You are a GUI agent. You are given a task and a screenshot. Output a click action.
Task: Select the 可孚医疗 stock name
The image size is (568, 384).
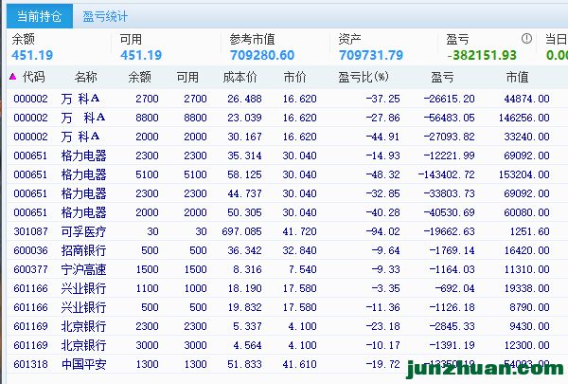[83, 231]
